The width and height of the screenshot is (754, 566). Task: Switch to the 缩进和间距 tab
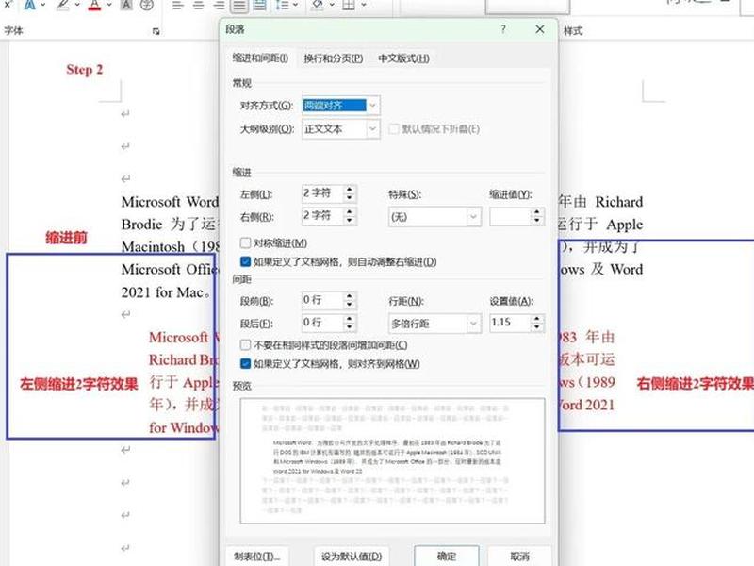260,58
